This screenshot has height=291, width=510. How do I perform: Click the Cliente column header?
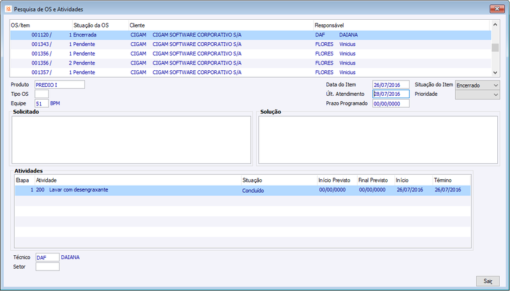(x=221, y=26)
